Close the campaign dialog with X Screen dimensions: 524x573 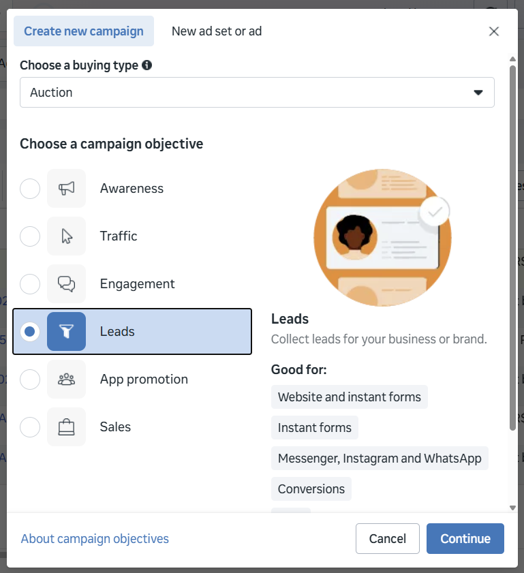tap(494, 31)
